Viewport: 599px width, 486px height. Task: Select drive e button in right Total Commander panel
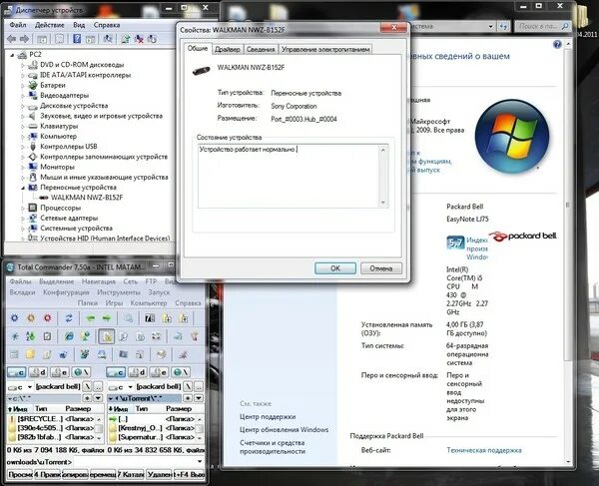point(159,372)
